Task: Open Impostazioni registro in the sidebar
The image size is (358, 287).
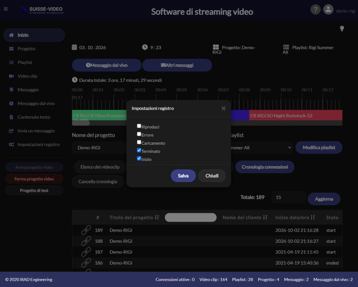Action: tap(34, 145)
